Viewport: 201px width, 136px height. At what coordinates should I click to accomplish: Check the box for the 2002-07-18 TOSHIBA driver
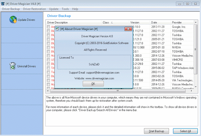[48, 51]
